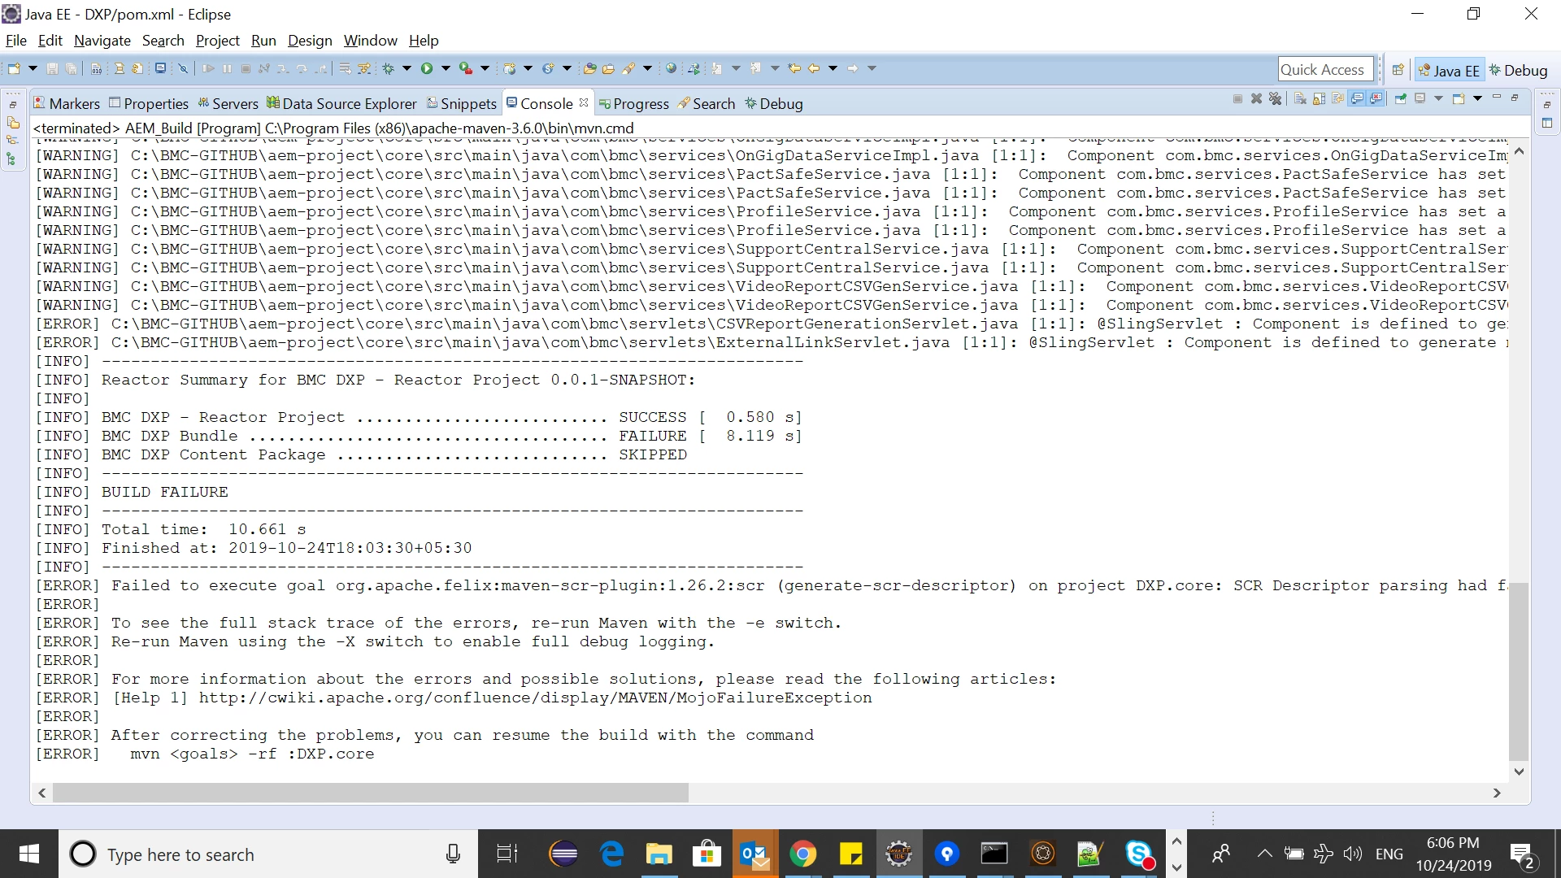The height and width of the screenshot is (878, 1561).
Task: Toggle show console on standard error change
Action: click(x=1376, y=98)
